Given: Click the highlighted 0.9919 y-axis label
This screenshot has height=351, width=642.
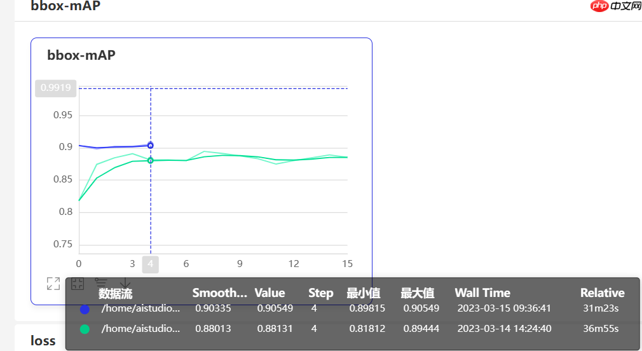Looking at the screenshot, I should pyautogui.click(x=56, y=88).
